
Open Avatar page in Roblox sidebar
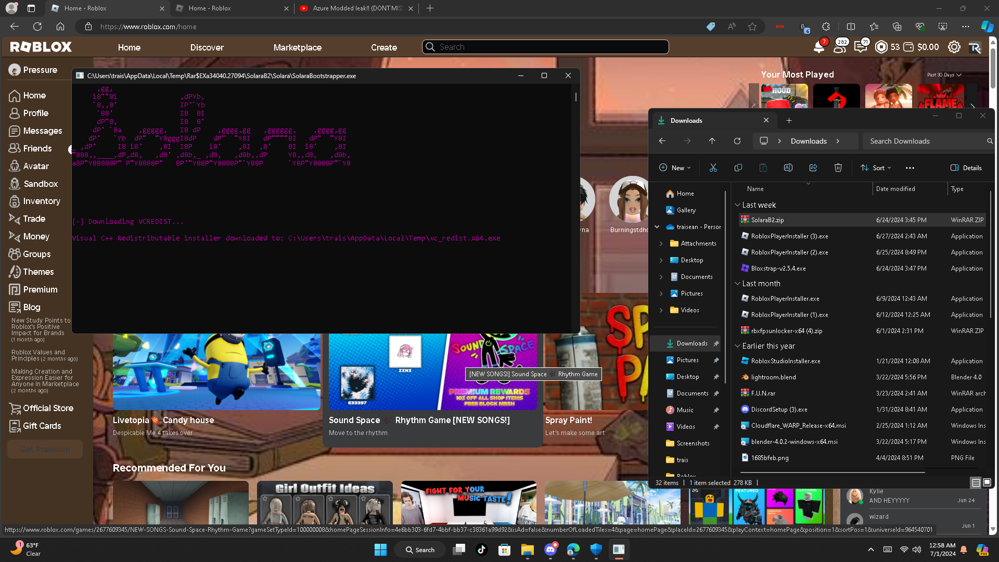click(x=36, y=166)
